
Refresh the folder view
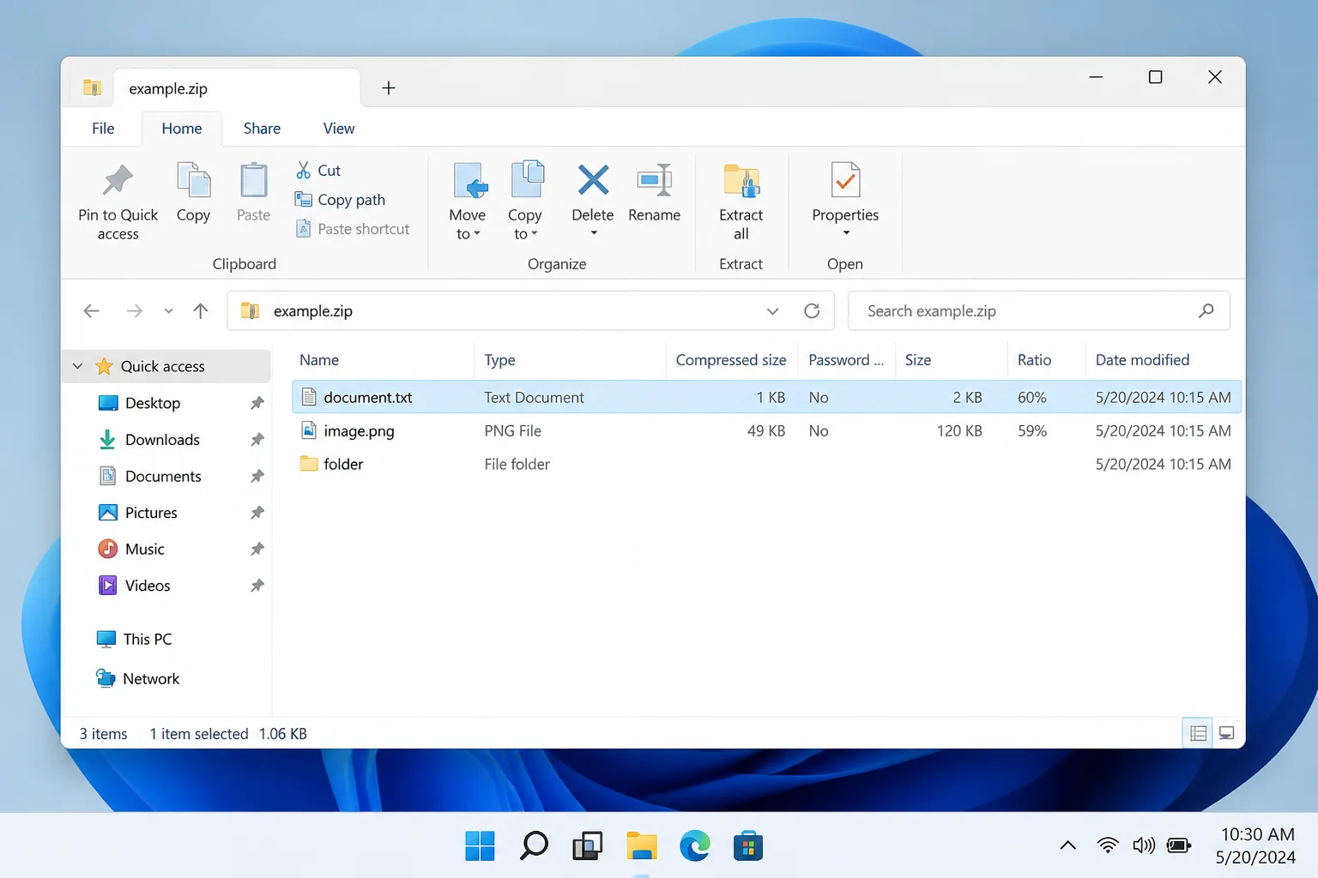(812, 311)
